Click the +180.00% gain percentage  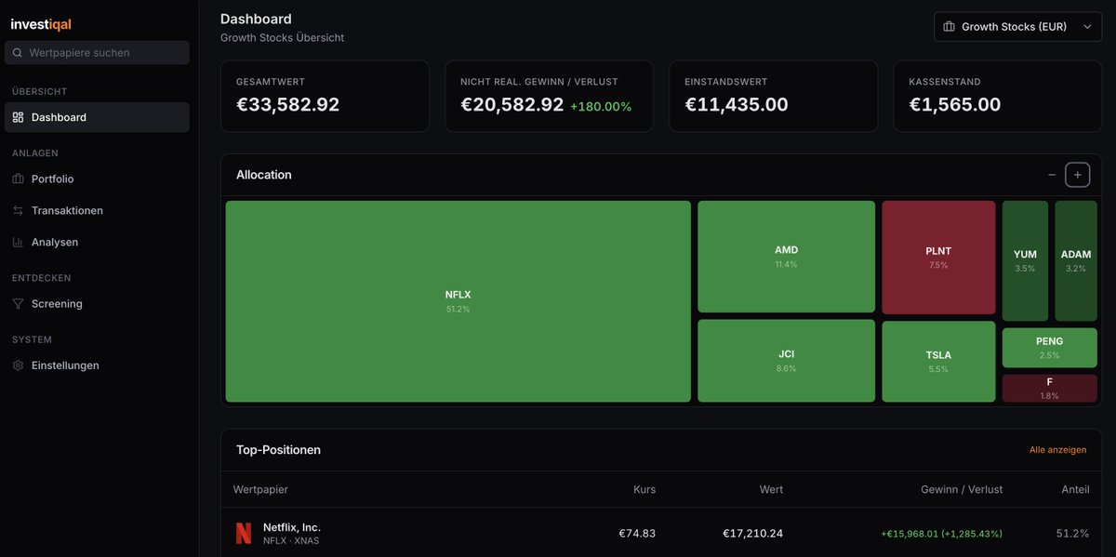pos(601,107)
